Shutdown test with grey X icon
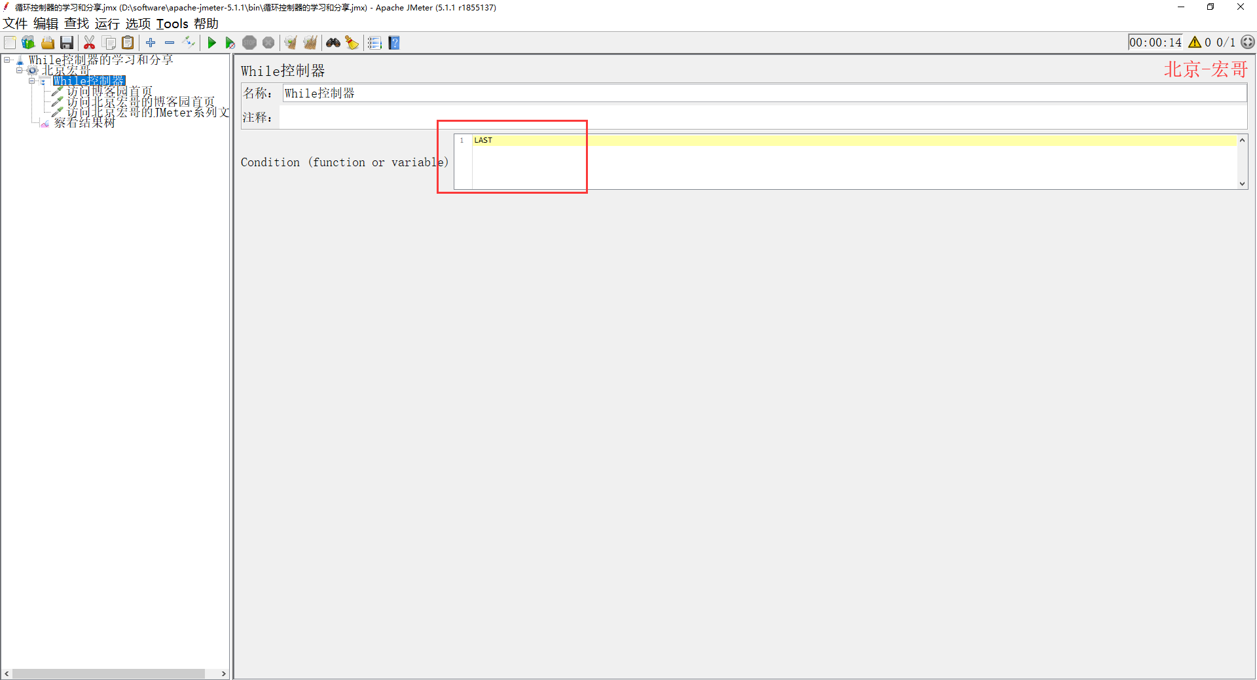1257x680 pixels. [x=268, y=43]
